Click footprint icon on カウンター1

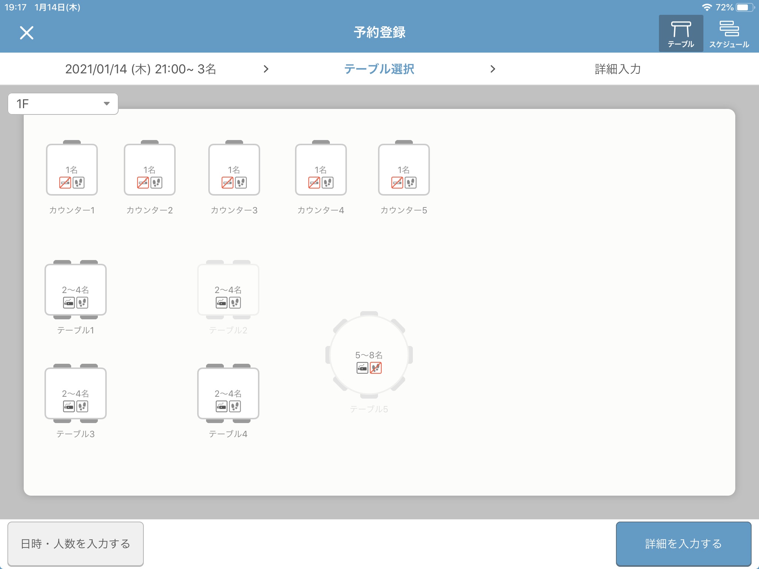point(79,183)
